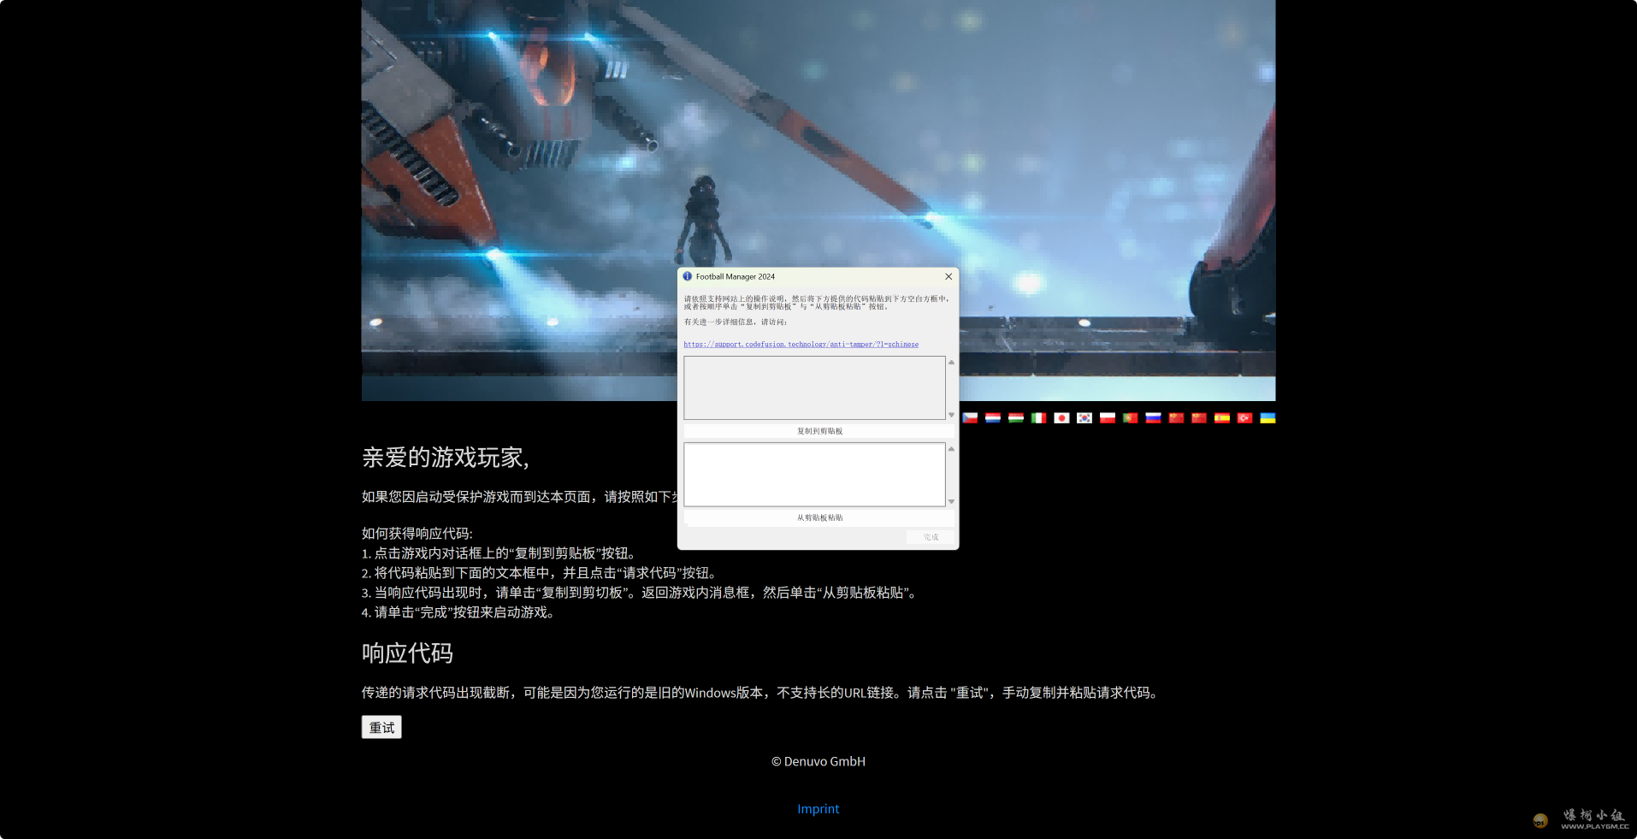Screen dimensions: 1637x839
Task: Select the Chinese flag beside the Russian flag
Action: pos(1176,418)
